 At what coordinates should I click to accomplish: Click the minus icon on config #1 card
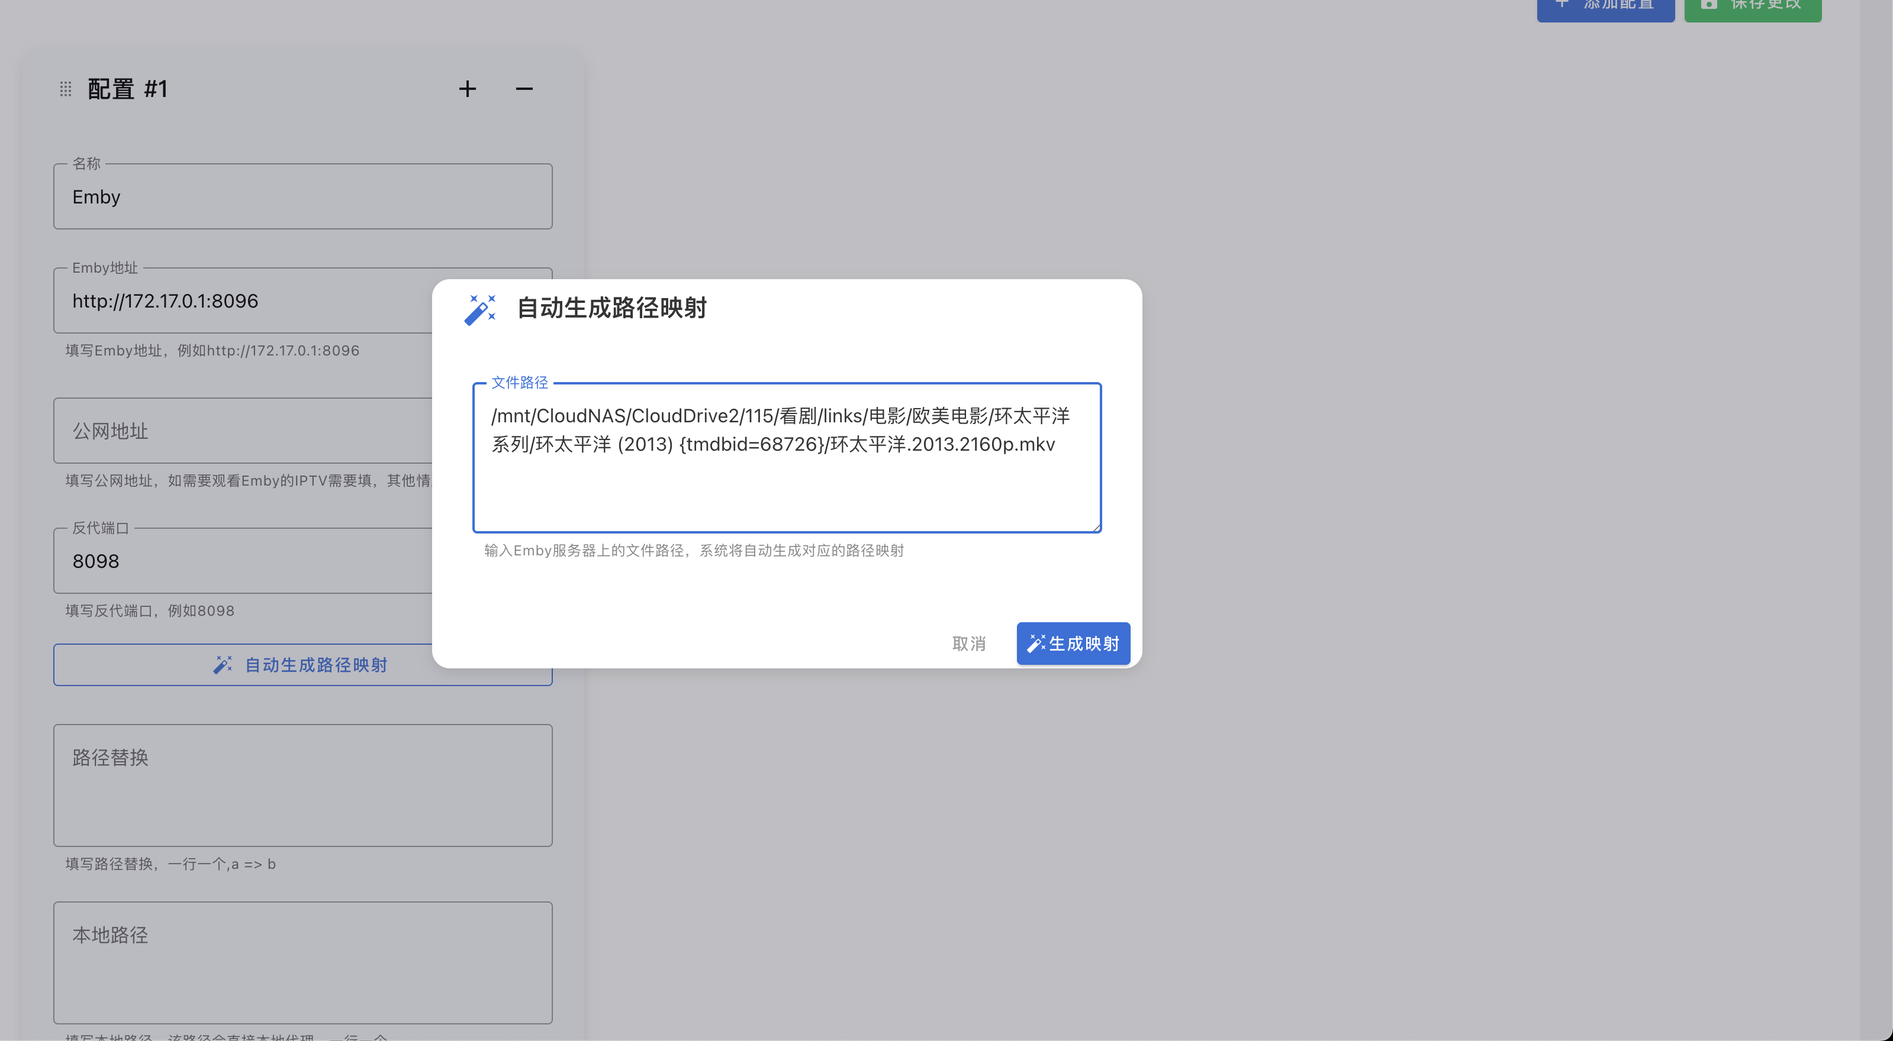[x=524, y=89]
